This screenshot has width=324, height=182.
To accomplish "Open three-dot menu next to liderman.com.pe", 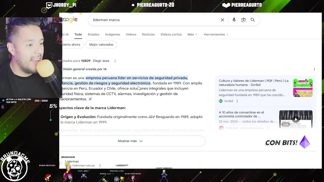I will pos(100,166).
